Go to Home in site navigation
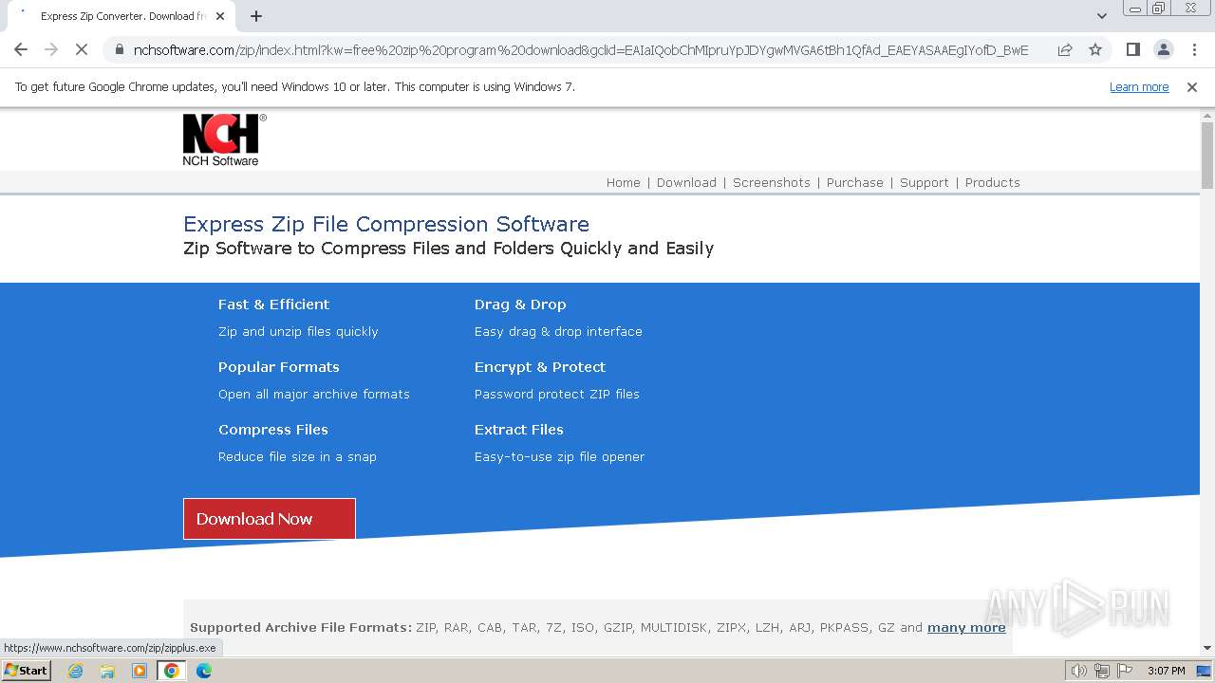 [x=624, y=183]
